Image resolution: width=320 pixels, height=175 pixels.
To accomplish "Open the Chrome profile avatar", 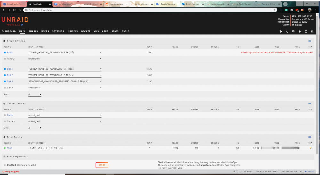I will click(309, 10).
